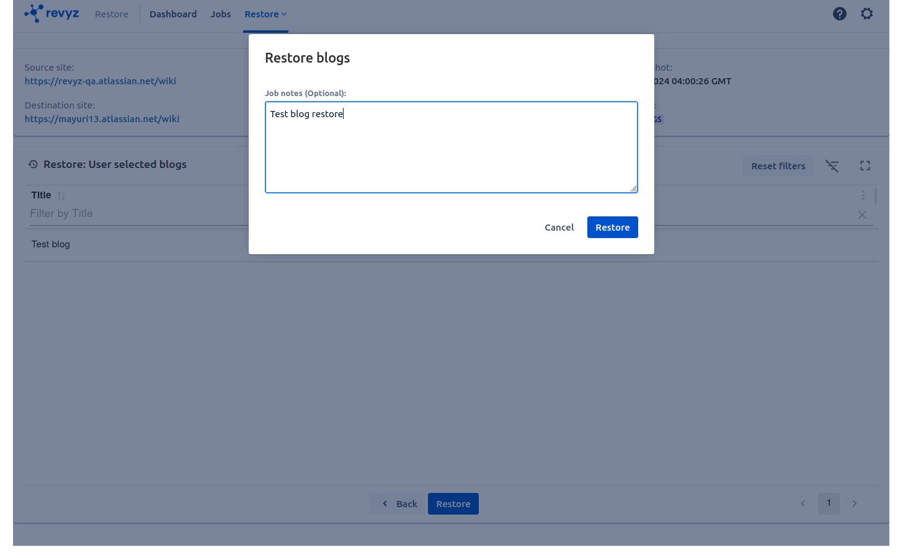
Task: Open the column options kebab menu
Action: 863,195
